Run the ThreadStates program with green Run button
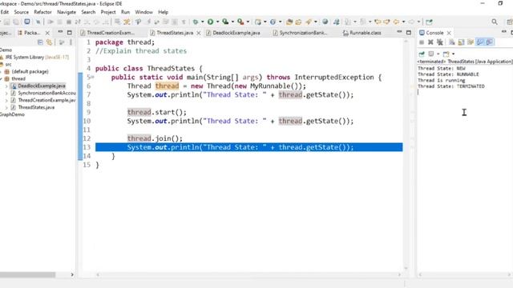The width and height of the screenshot is (513, 288). (210, 22)
